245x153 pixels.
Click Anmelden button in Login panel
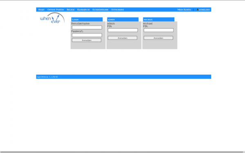(87, 40)
